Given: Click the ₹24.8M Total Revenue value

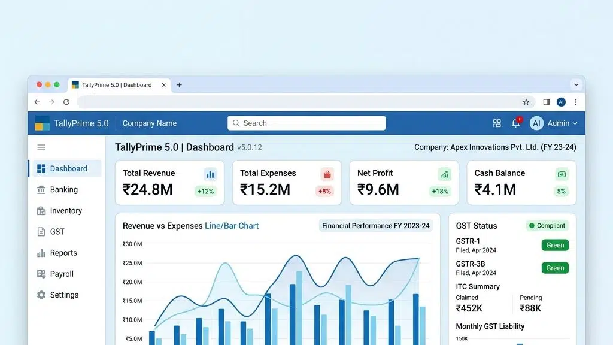Looking at the screenshot, I should tap(148, 190).
